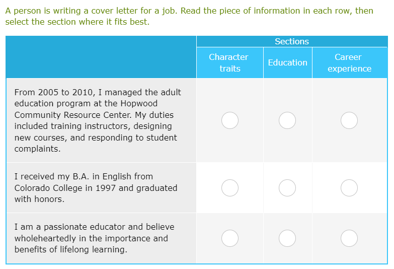Click the Career experience column header
The image size is (394, 269).
[349, 63]
